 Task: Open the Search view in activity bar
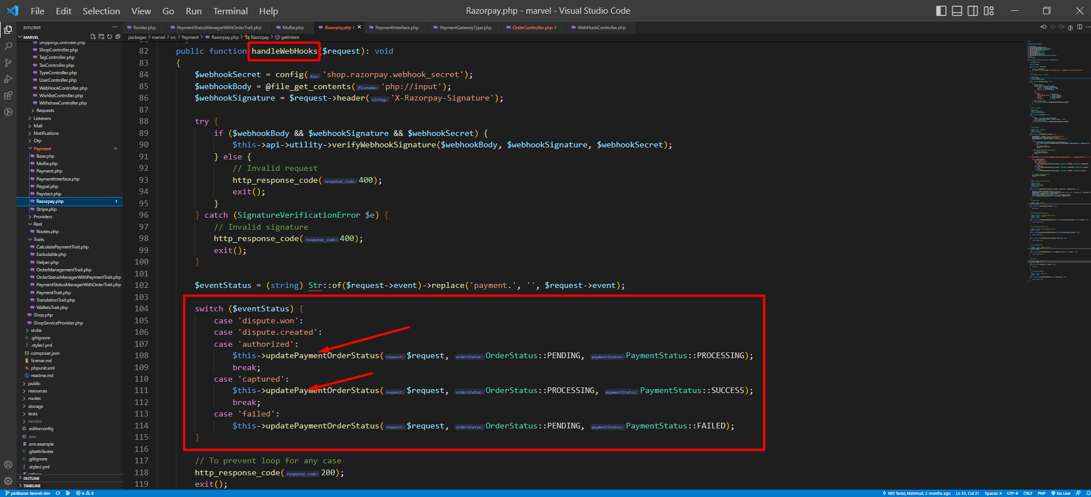pyautogui.click(x=8, y=46)
